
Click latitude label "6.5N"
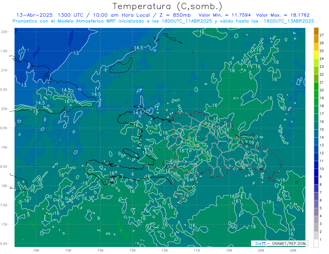tap(4, 244)
